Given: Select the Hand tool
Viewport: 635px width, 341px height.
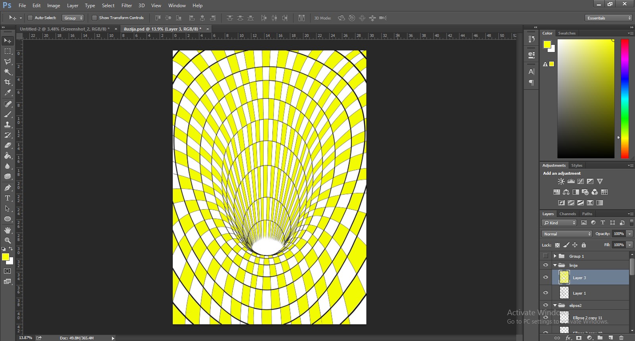Looking at the screenshot, I should 8,230.
